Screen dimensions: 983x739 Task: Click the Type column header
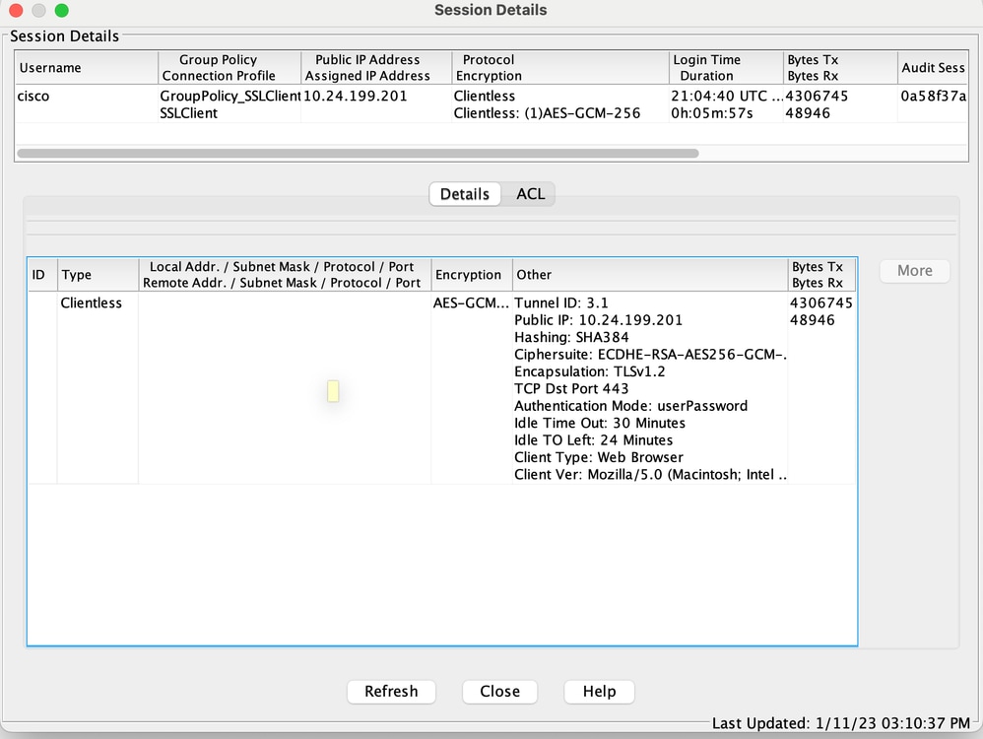point(98,275)
